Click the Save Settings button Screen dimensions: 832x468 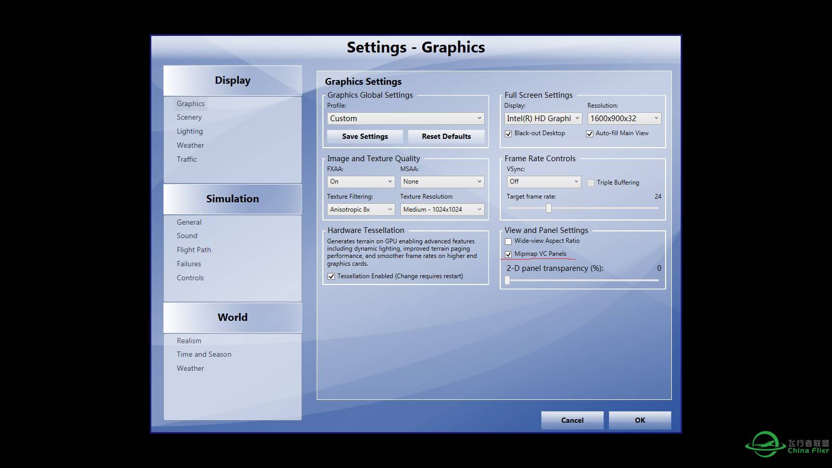(x=365, y=136)
